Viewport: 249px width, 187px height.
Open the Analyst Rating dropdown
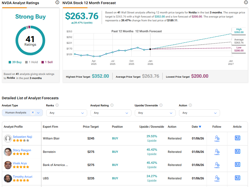pos(111,113)
